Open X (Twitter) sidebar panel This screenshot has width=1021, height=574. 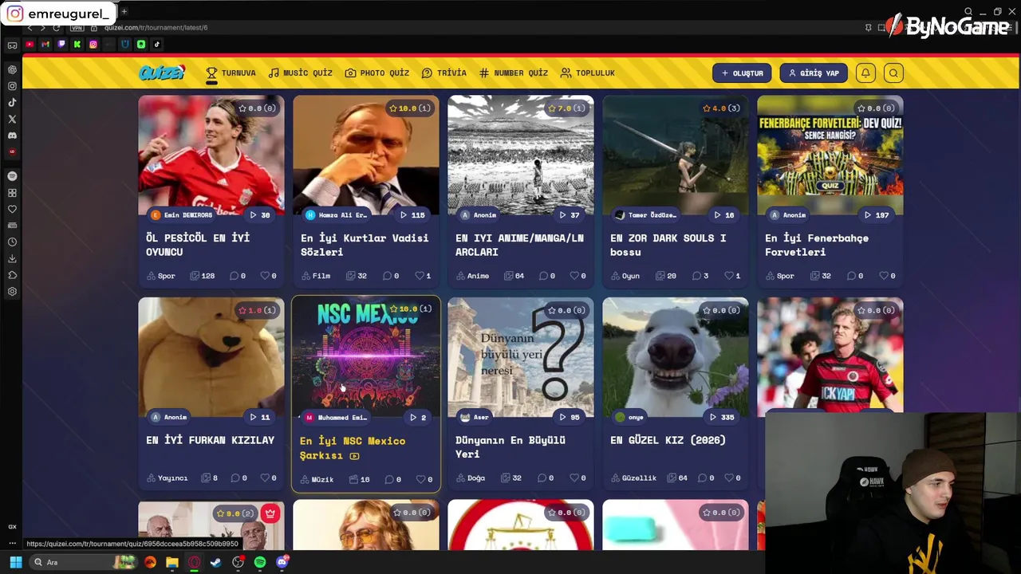coord(12,119)
